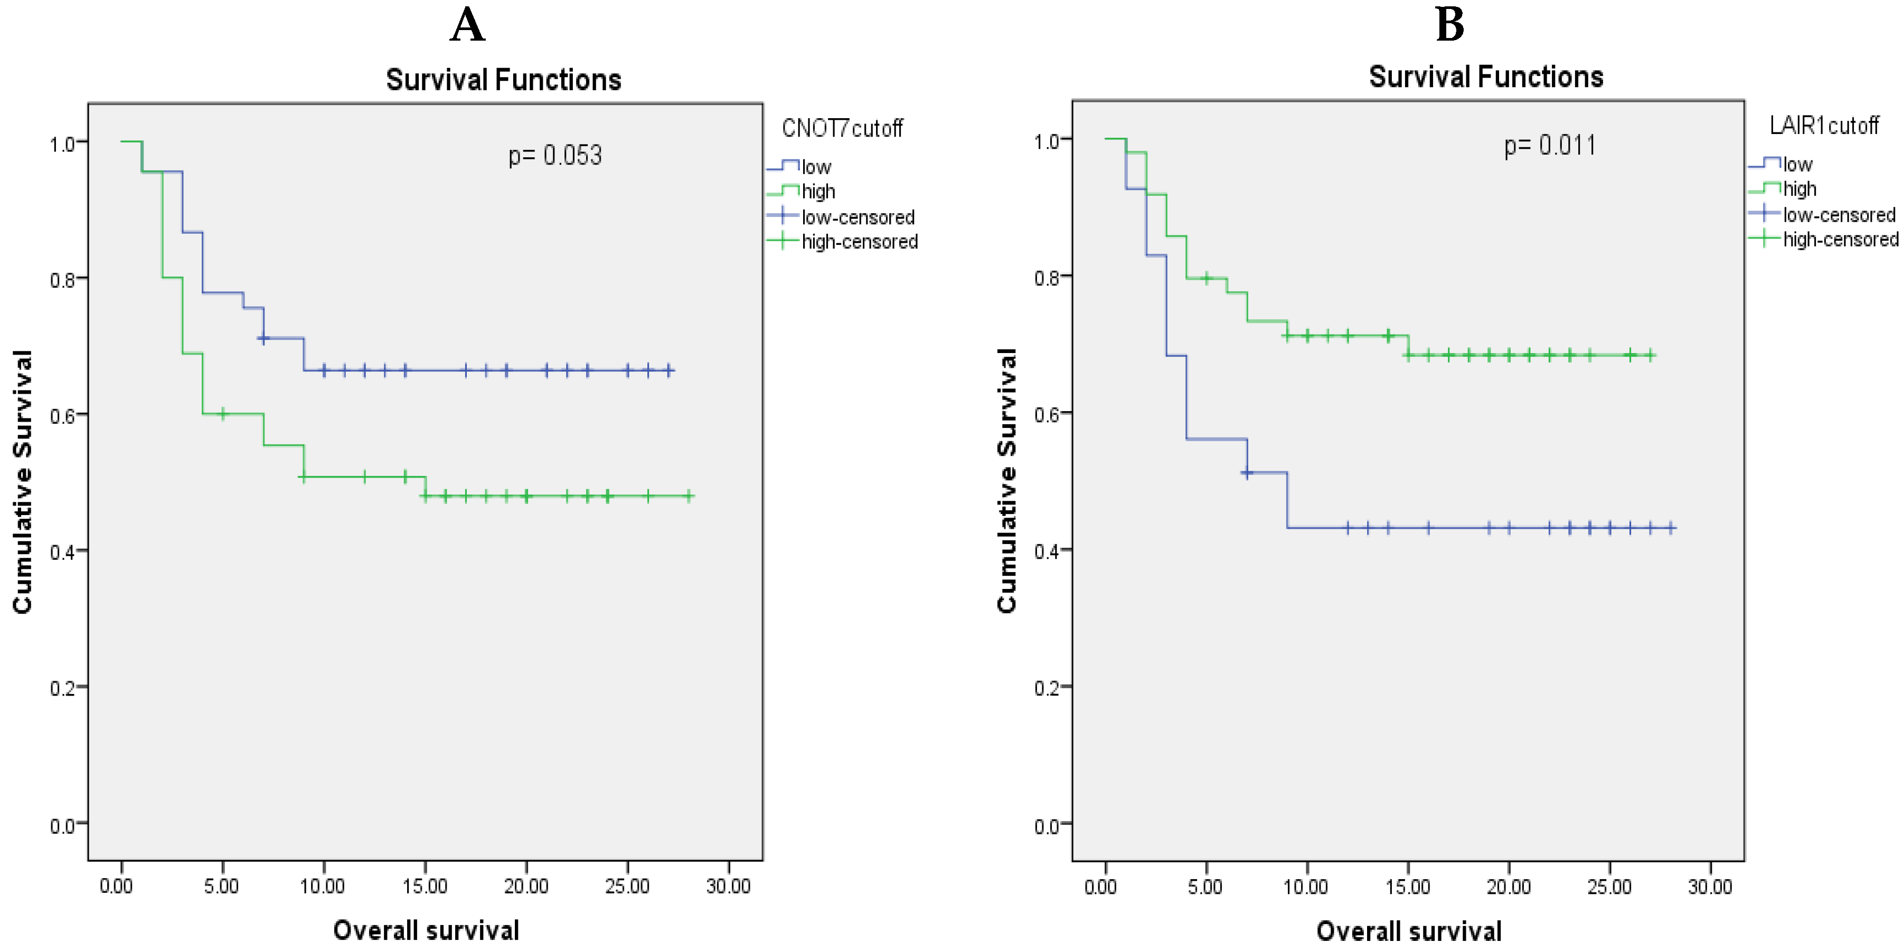The image size is (1903, 952).
Task: Select the green high step-line symbol in LAIR1 legend
Action: (x=1765, y=187)
